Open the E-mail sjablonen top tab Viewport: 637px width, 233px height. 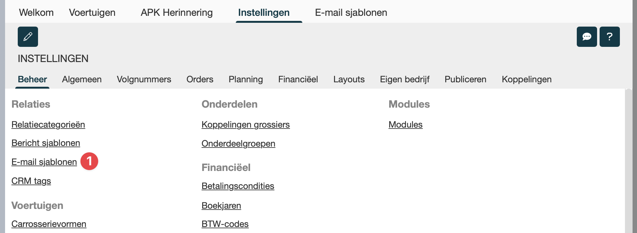[x=351, y=13]
